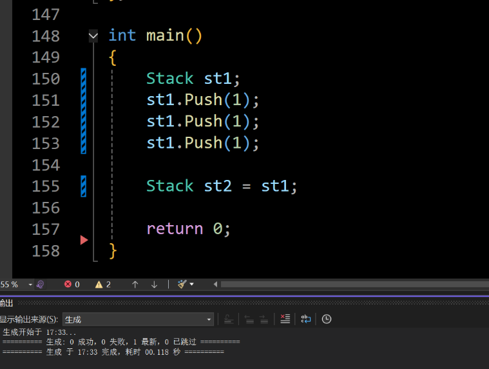This screenshot has width=489, height=369.
Task: Go to previous issue with up arrow
Action: tap(135, 284)
